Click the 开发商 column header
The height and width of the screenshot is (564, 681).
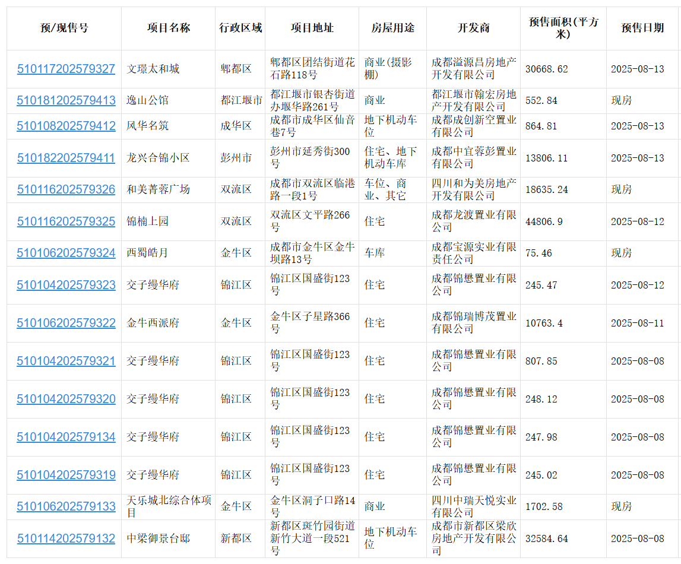point(473,28)
